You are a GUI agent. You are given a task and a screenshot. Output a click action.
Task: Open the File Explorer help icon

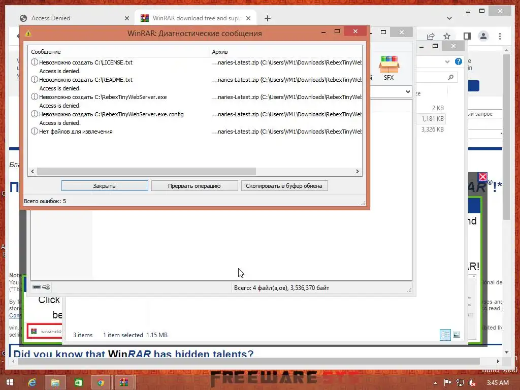(x=459, y=61)
